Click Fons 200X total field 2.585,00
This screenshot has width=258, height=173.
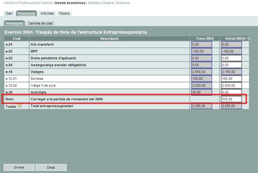pyautogui.click(x=202, y=106)
